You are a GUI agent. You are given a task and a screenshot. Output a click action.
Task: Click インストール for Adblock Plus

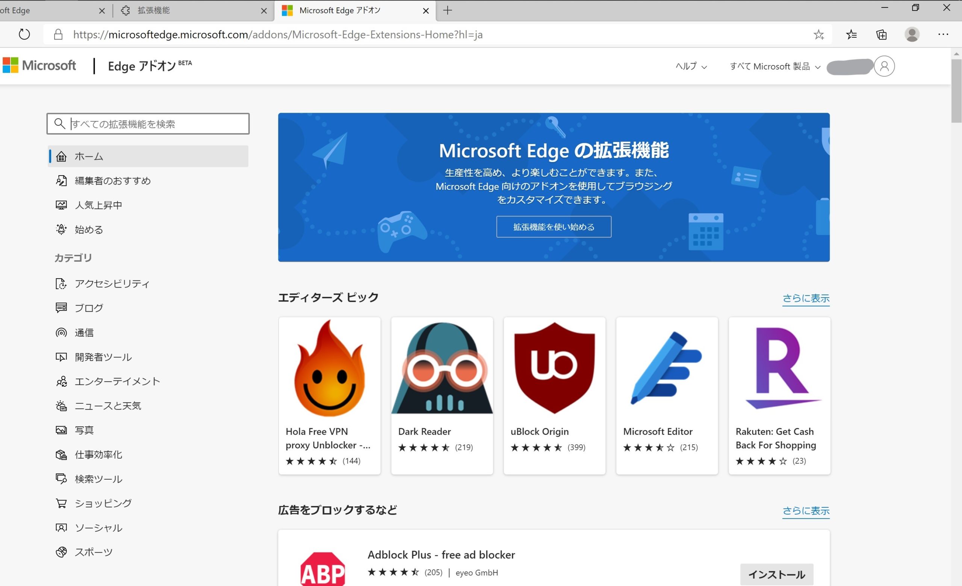click(776, 574)
